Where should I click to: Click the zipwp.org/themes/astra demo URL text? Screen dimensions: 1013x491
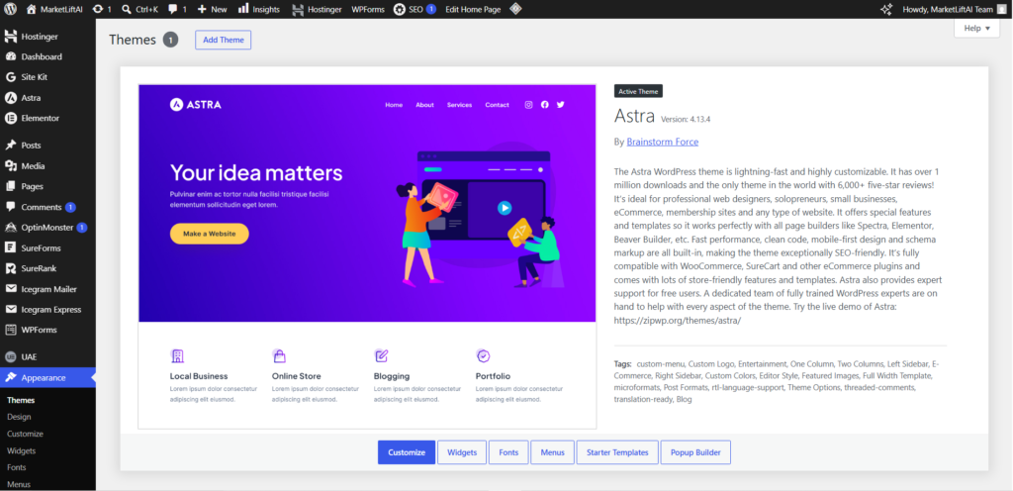tap(677, 320)
